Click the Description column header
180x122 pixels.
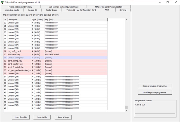point(19,20)
